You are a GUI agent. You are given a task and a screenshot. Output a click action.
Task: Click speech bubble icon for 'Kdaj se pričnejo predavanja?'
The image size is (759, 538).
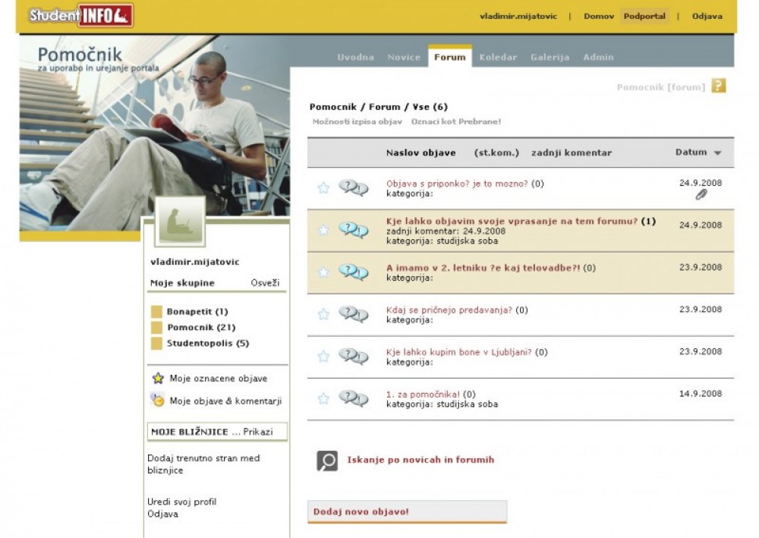coord(353,313)
